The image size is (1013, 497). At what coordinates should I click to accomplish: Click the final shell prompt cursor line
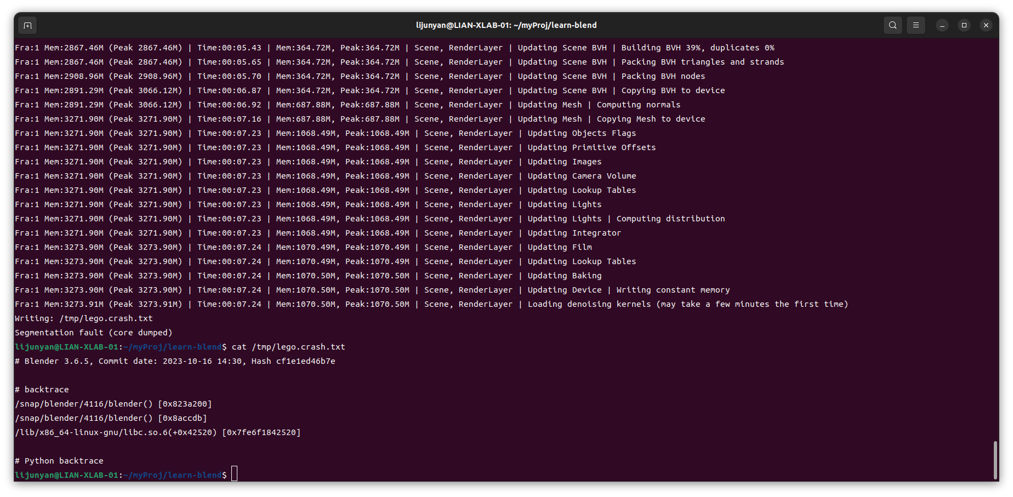[x=126, y=475]
